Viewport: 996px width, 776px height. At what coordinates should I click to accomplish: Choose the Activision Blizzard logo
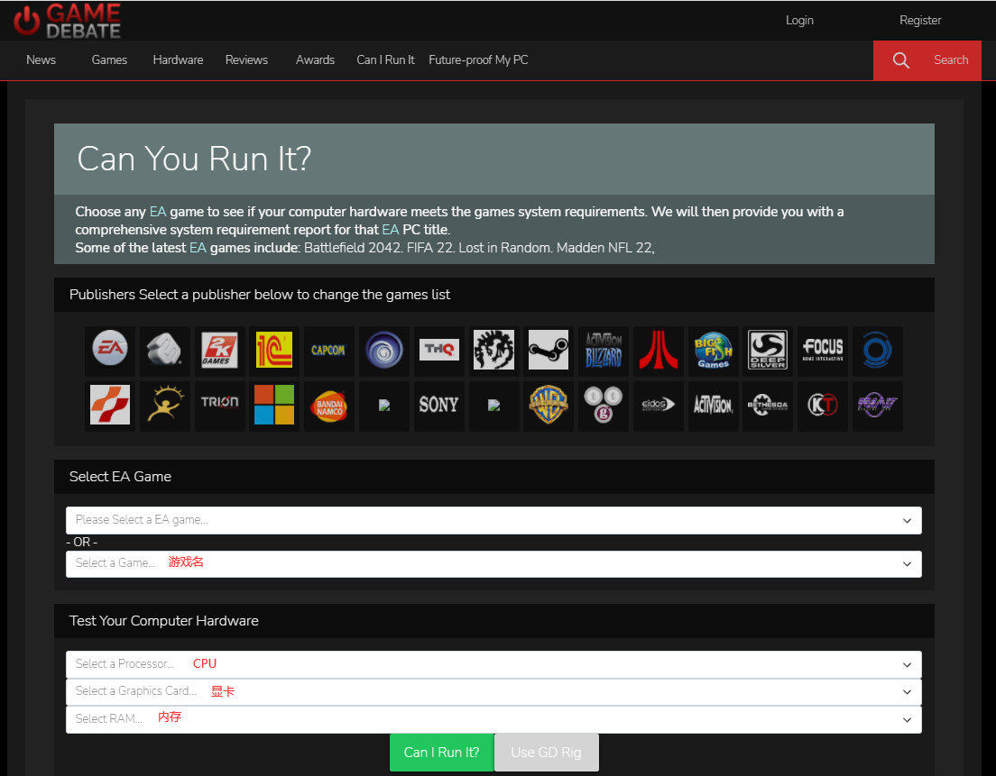coord(604,350)
